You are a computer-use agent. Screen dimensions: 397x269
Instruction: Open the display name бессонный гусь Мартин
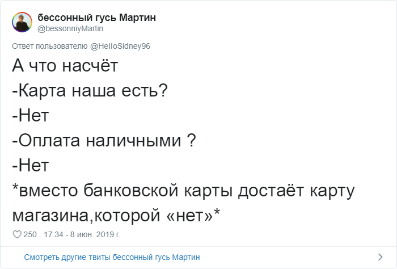(x=97, y=18)
